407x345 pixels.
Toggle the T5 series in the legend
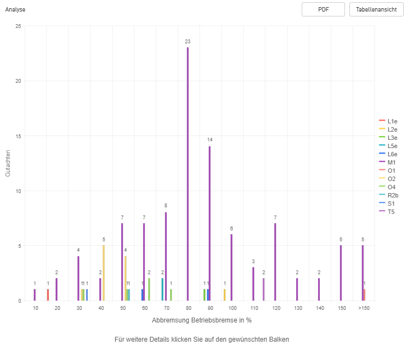coord(391,212)
